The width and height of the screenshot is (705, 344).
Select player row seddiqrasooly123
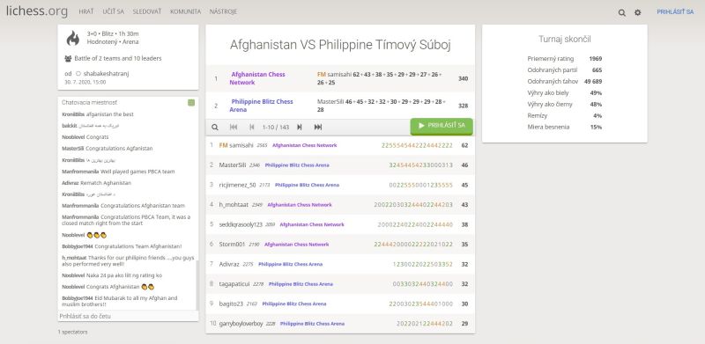click(340, 224)
